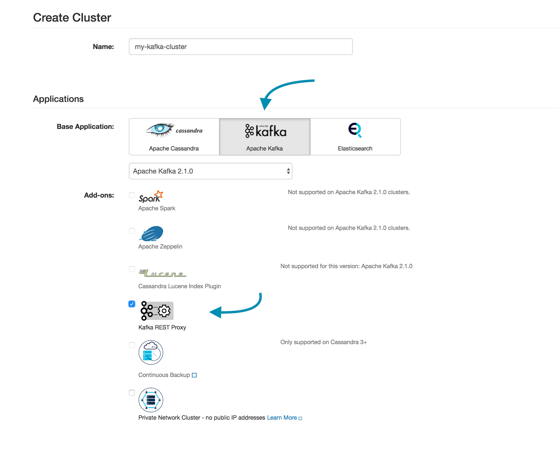Click the Create Cluster heading
559x450 pixels.
tap(72, 17)
